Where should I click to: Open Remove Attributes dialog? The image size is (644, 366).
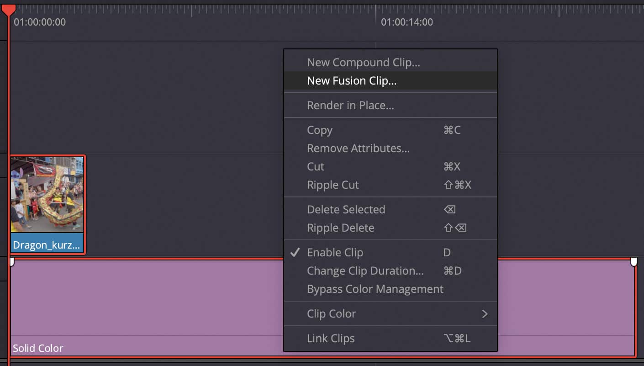click(358, 148)
